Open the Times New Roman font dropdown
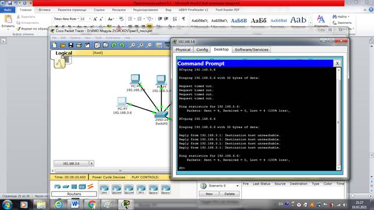The image size is (374, 210). [78, 19]
